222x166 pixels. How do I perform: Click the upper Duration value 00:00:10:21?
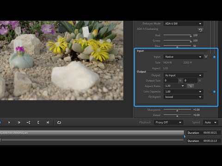click(x=210, y=133)
